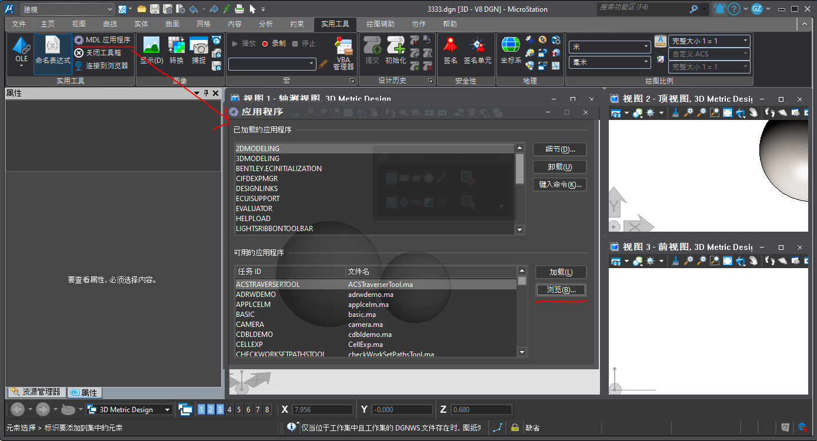Toggle view number 4 button
This screenshot has height=441, width=817.
[229, 410]
